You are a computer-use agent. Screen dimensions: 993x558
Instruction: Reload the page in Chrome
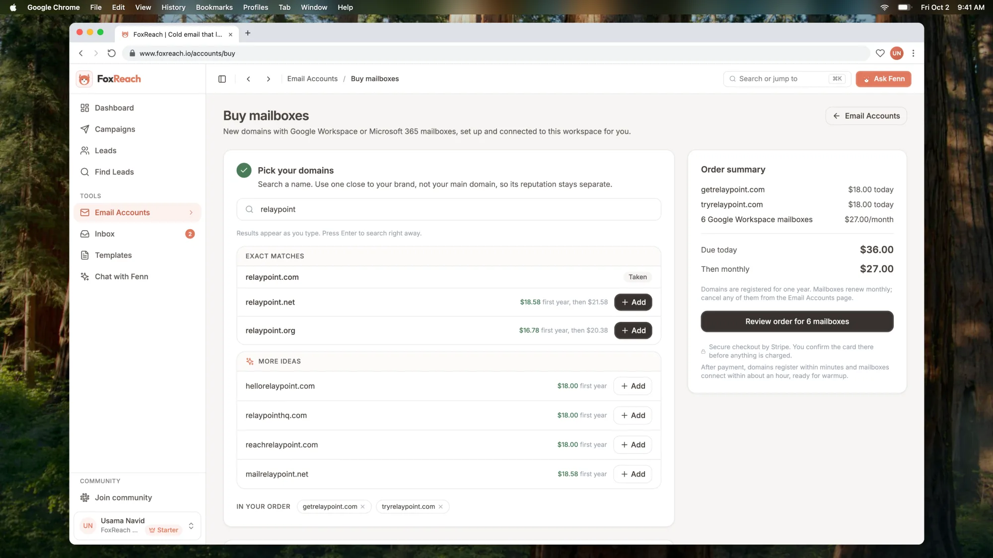[x=112, y=53]
